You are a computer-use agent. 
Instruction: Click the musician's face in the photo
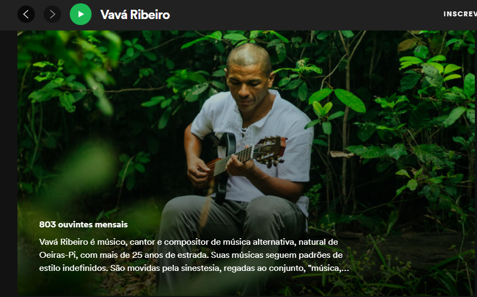(247, 84)
